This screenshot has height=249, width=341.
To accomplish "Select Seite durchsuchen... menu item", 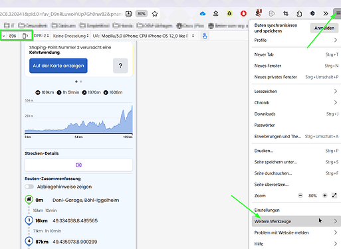I will point(296,173).
